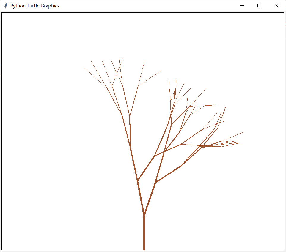The width and height of the screenshot is (286, 252).
Task: Click the small turtle cursor on the trunk
Action: pos(144,217)
